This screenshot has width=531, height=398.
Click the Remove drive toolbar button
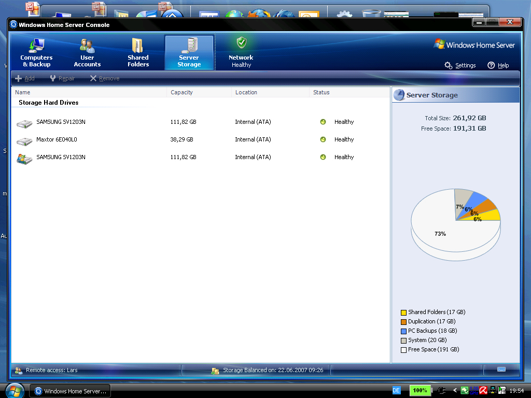(x=105, y=79)
